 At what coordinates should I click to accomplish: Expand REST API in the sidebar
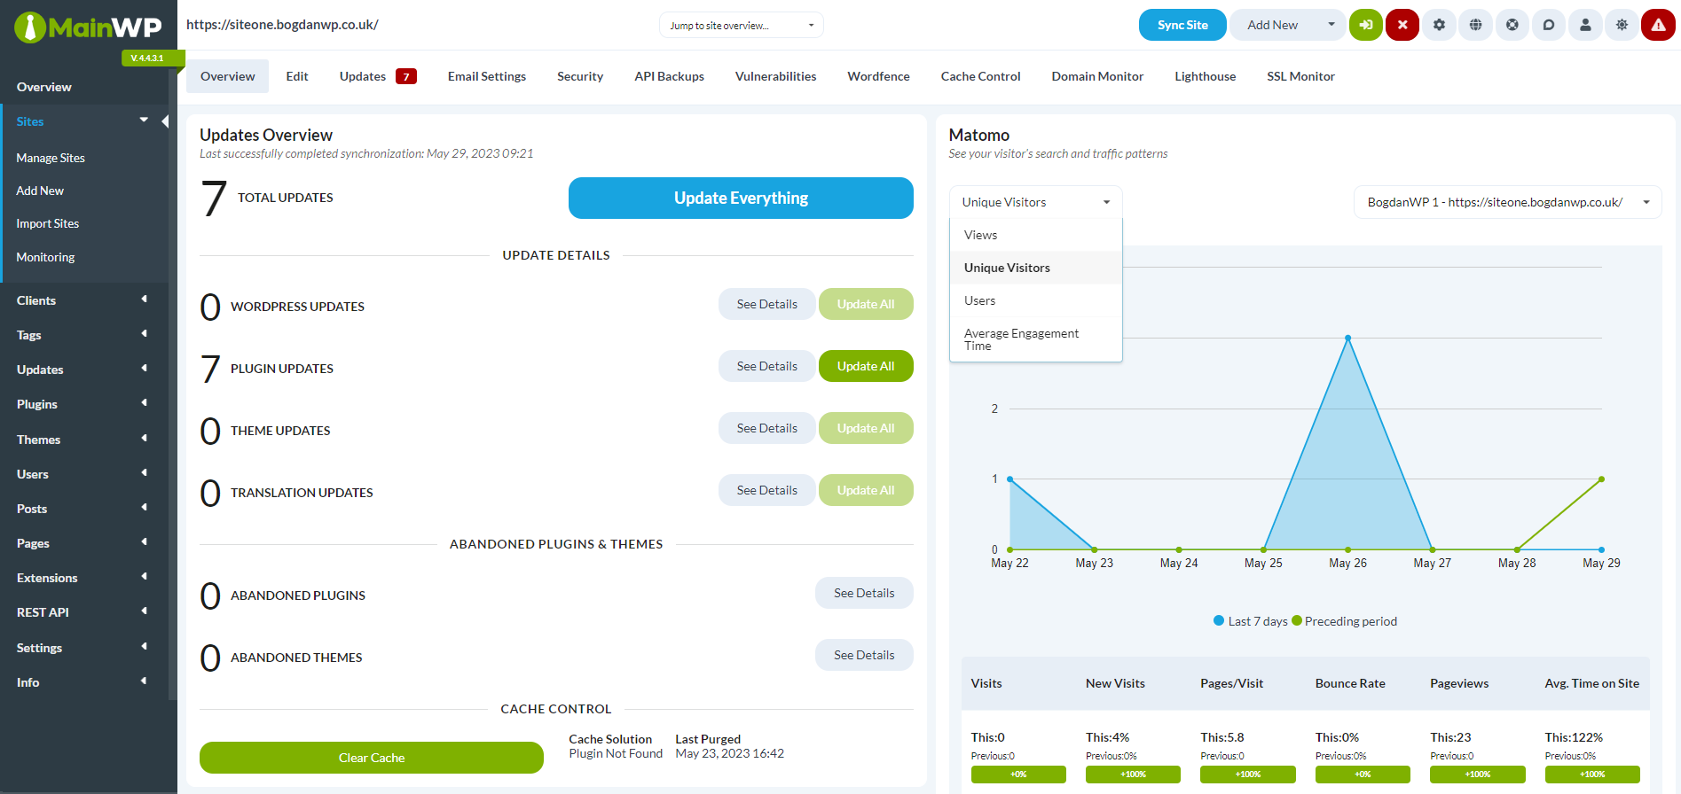pyautogui.click(x=144, y=611)
